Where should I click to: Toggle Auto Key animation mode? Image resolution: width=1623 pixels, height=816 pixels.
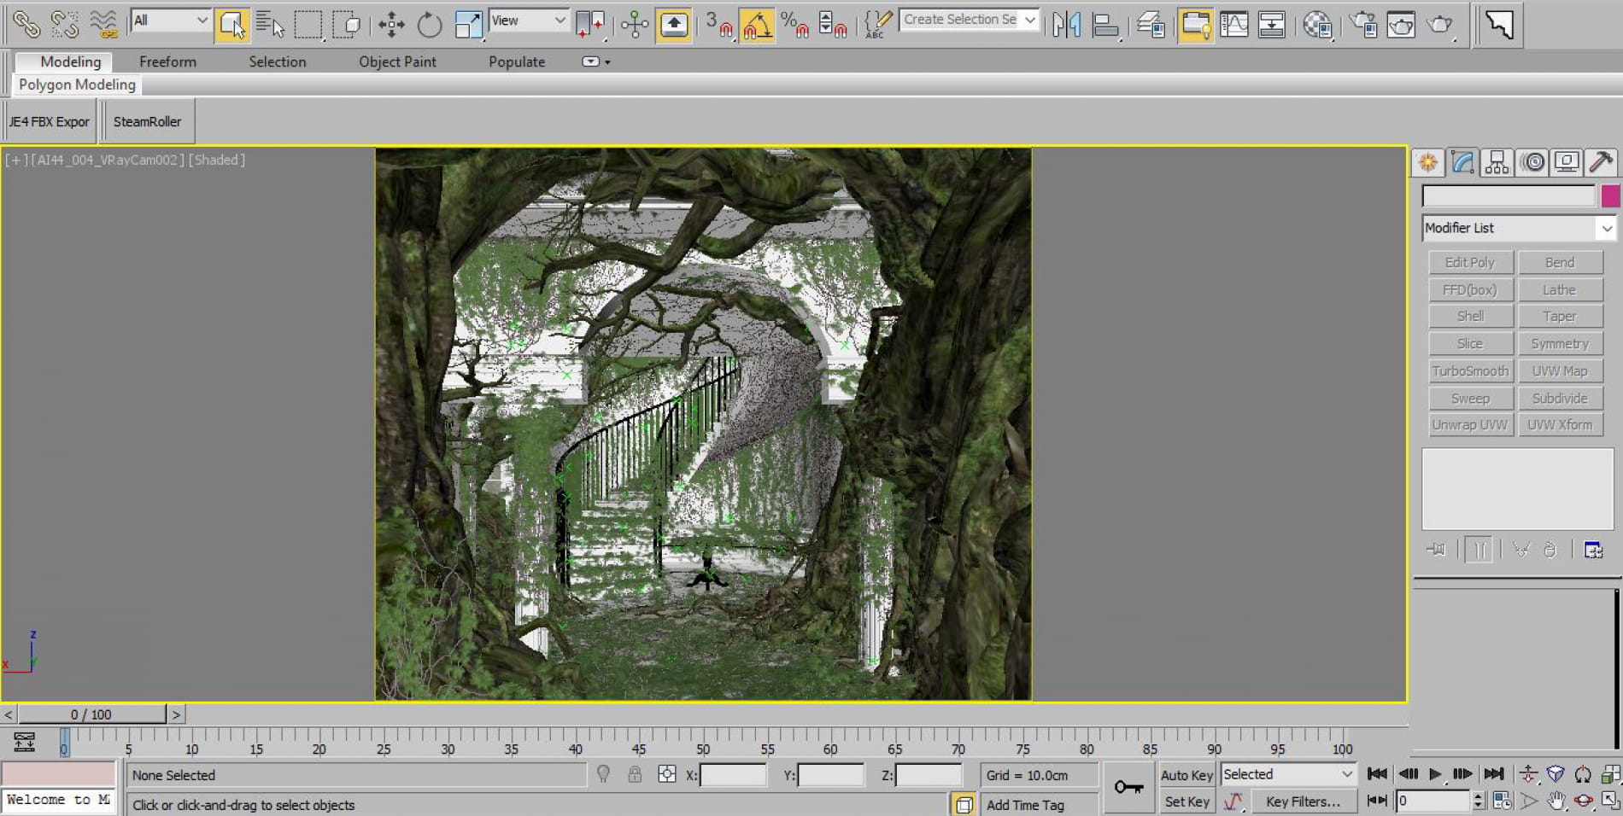1186,775
